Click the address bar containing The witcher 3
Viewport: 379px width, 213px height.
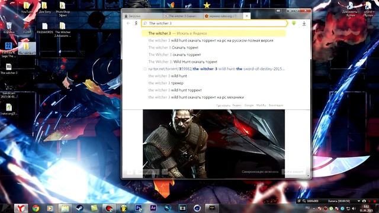click(214, 23)
